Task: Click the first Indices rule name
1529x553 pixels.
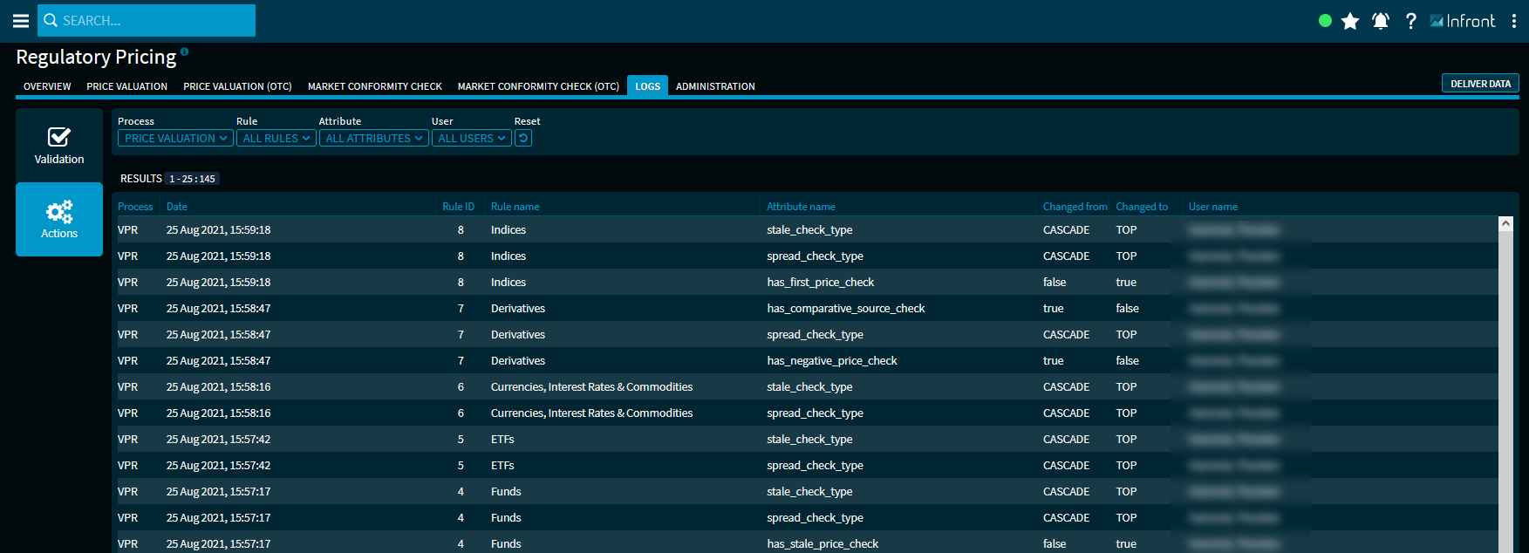Action: [509, 229]
